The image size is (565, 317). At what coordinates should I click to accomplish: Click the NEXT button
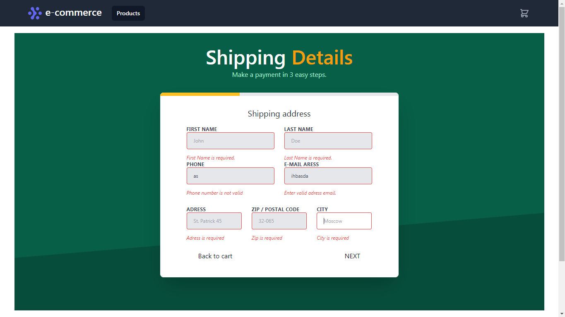click(352, 256)
